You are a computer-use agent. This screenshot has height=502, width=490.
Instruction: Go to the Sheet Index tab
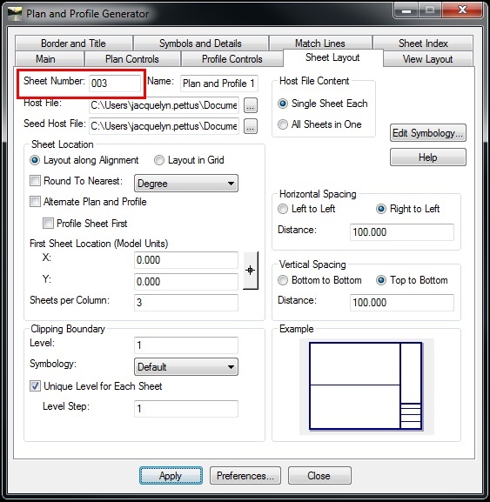click(423, 44)
